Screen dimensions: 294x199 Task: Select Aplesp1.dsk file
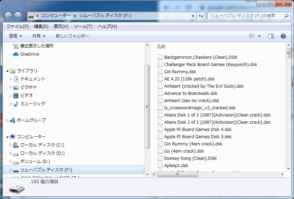click(176, 166)
